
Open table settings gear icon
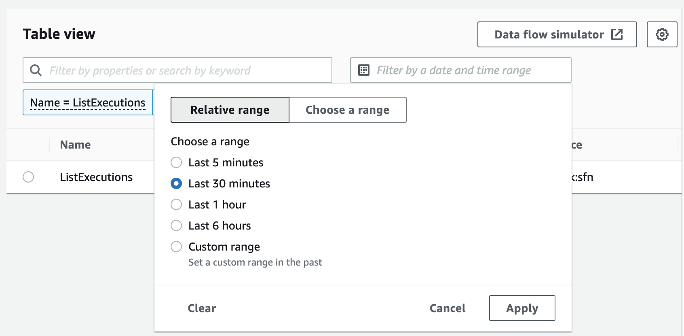662,34
